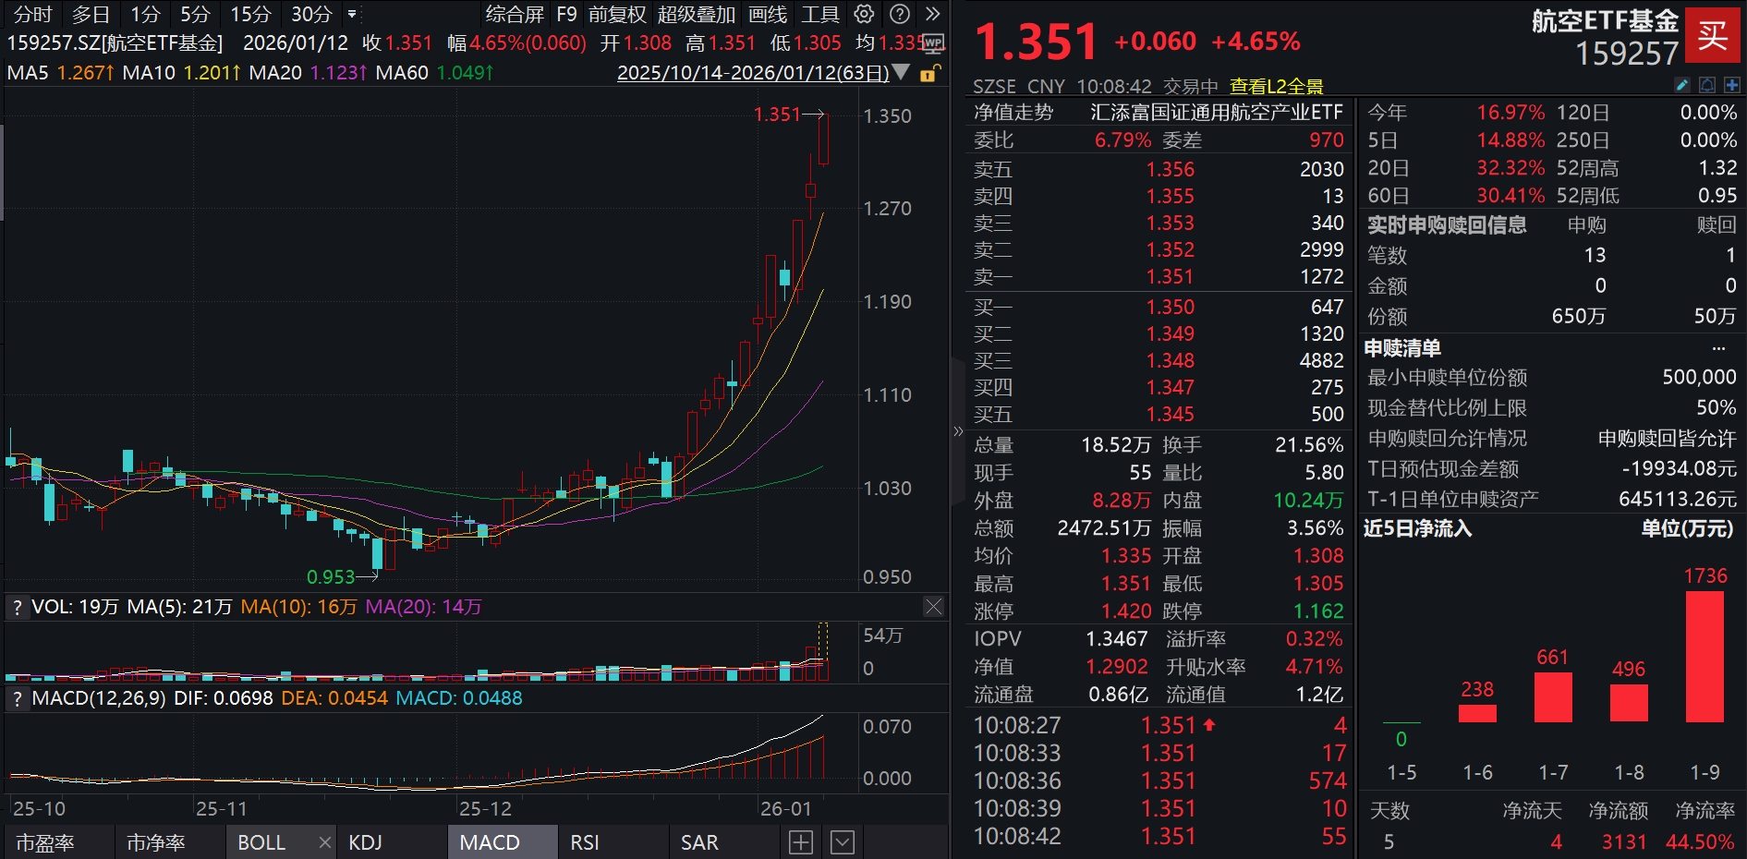Open the help question-mark icon
Screen dimensions: 1747x859
coord(898,14)
